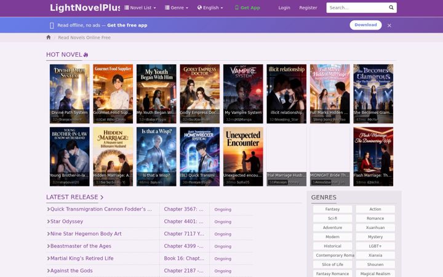Open Chapter 4399 link
Viewport: 443px width, 277px height.
[183, 246]
